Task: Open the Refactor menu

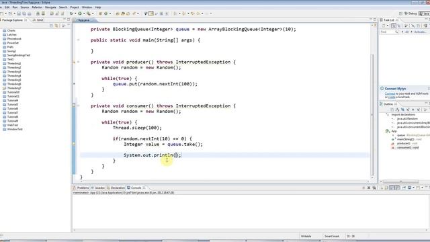Action: coord(37,7)
